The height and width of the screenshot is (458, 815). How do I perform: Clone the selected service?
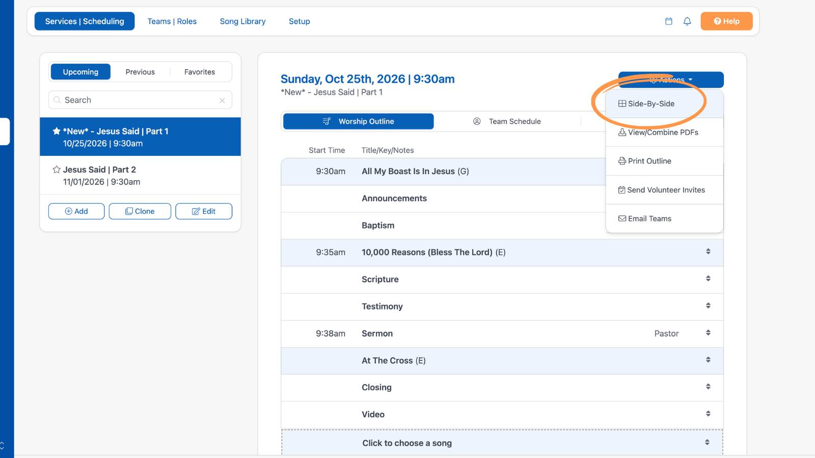tap(140, 211)
